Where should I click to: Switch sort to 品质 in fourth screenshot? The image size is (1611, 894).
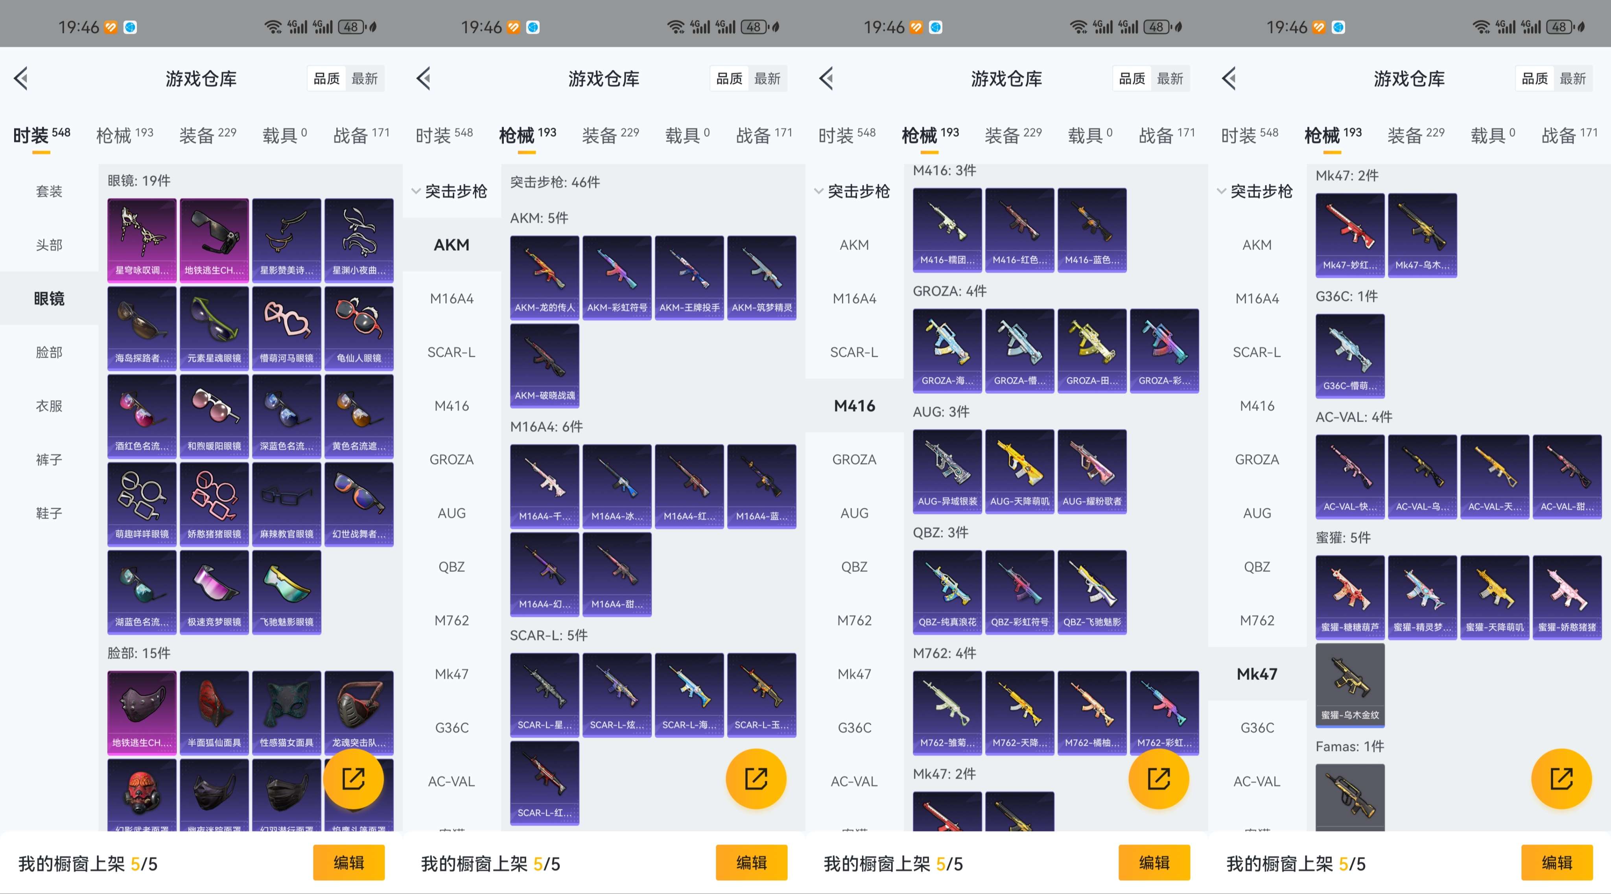1535,79
